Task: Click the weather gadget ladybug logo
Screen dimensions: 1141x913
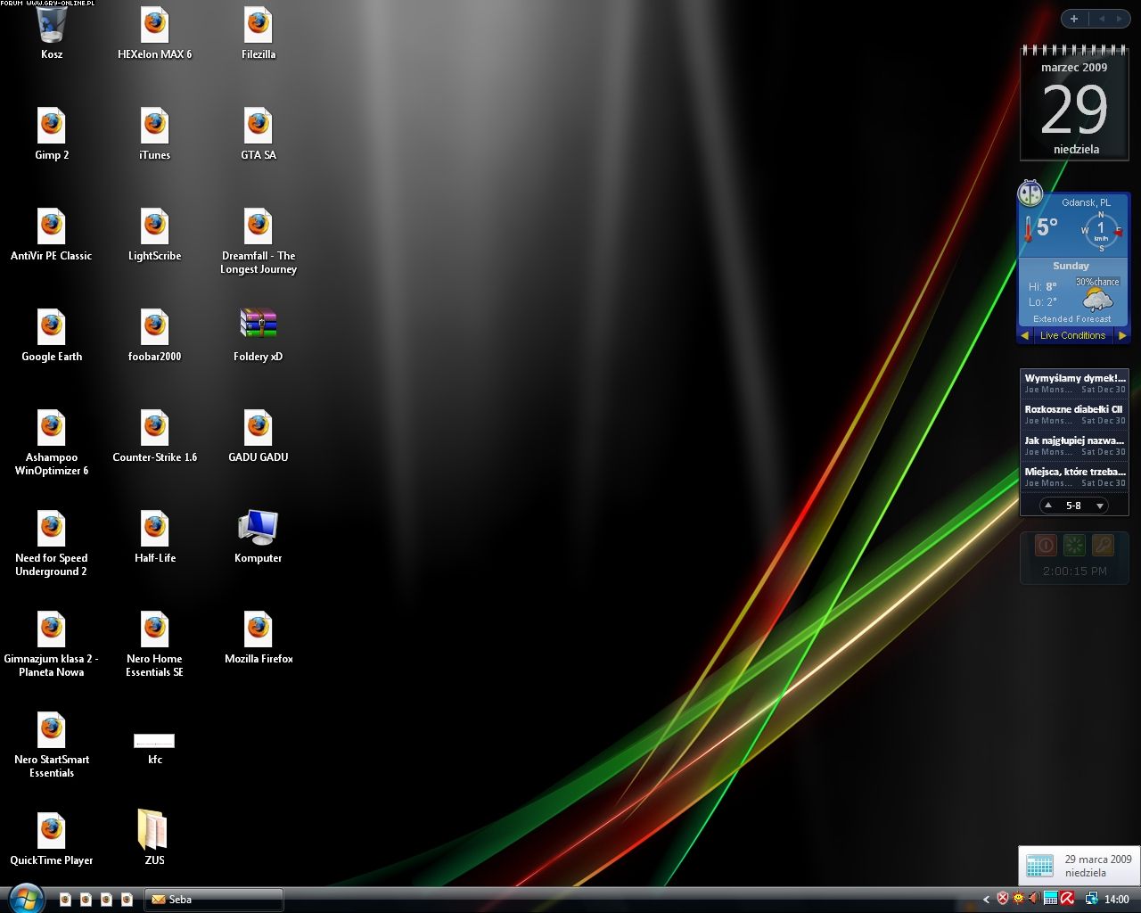Action: (x=1030, y=193)
